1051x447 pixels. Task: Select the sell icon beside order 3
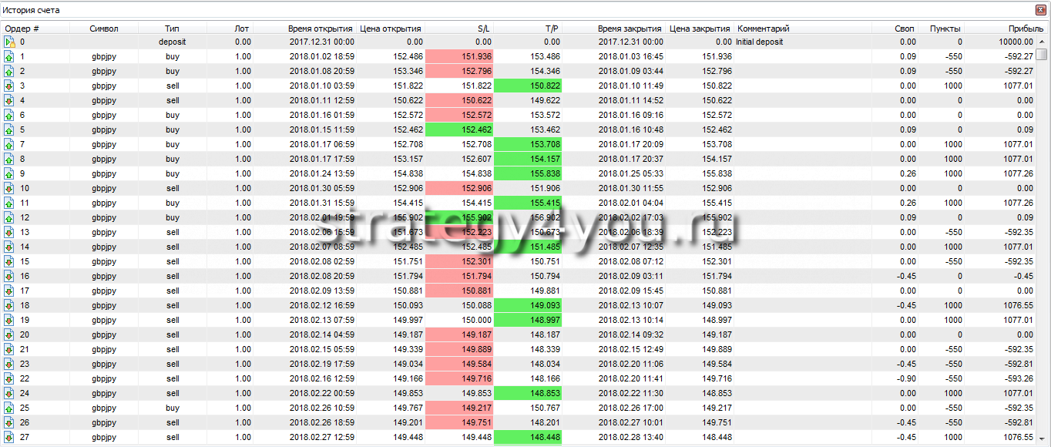[x=9, y=86]
